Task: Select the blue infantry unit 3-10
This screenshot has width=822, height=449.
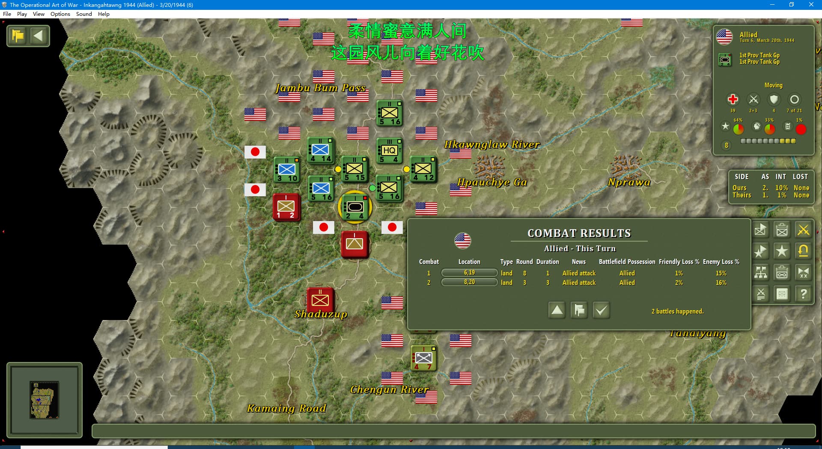Action: [286, 170]
